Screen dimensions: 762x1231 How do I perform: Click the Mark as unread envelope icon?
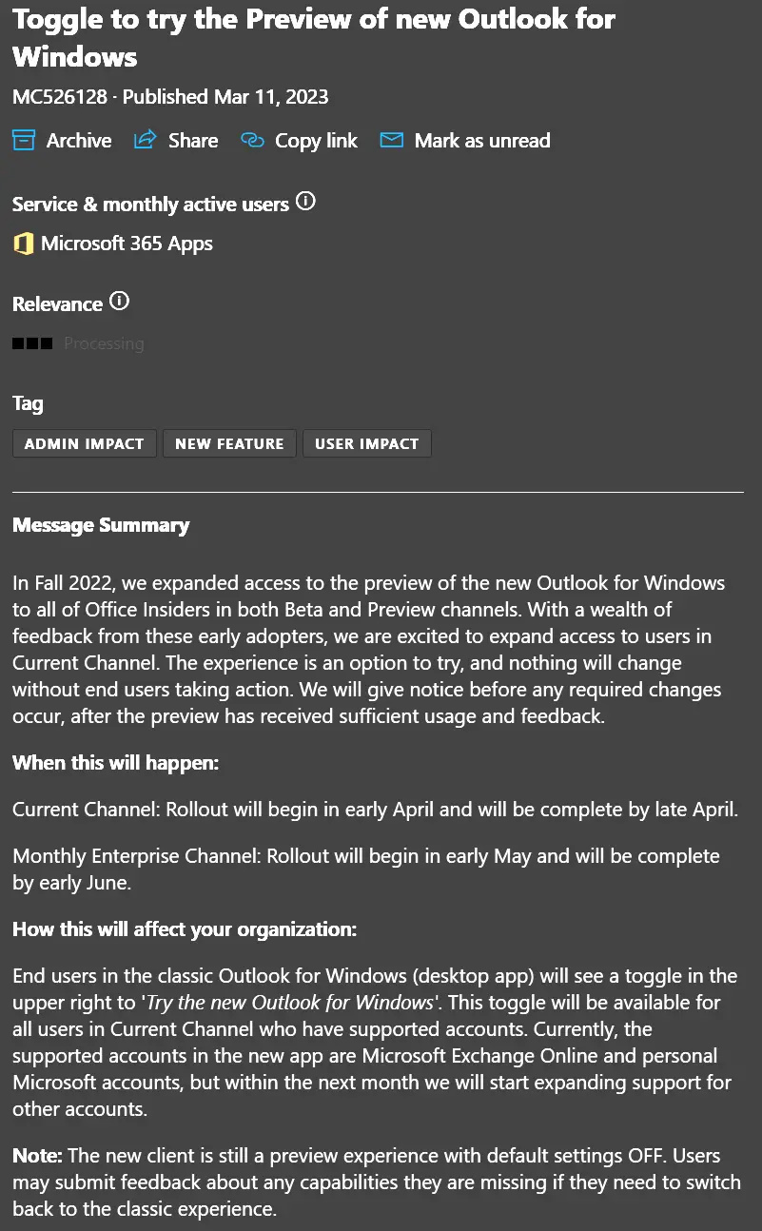point(391,140)
